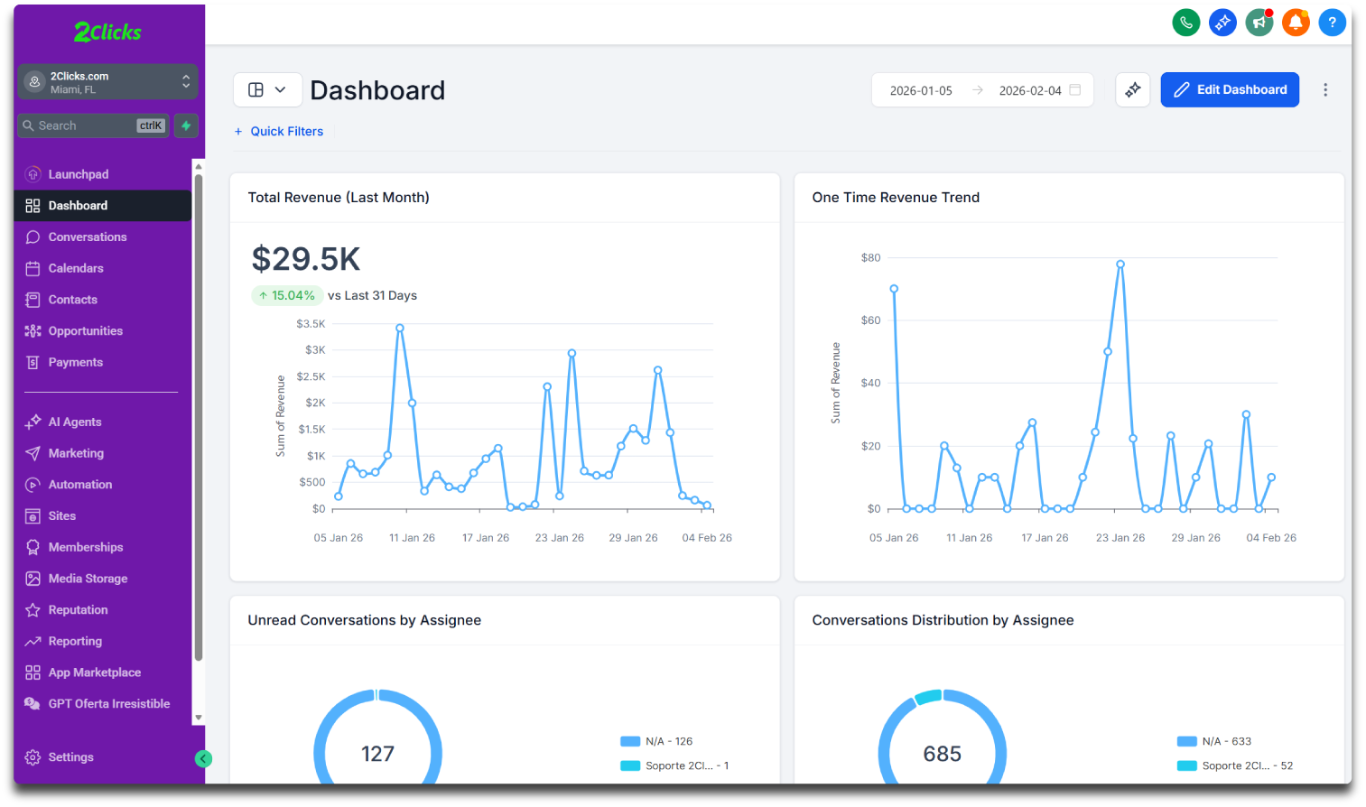Click the calendar icon in date range field
This screenshot has width=1366, height=807.
coord(1074,90)
